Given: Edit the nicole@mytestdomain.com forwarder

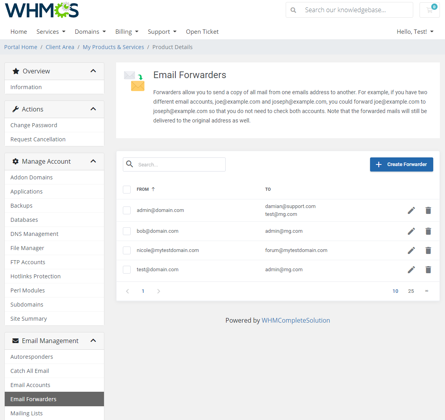Looking at the screenshot, I should (411, 250).
